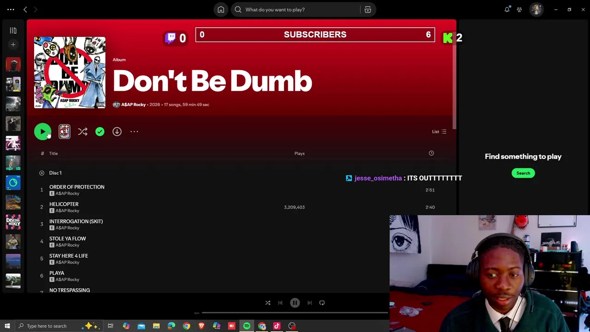Viewport: 590px width, 332px height.
Task: Toggle shuffle in the bottom player bar
Action: 268,303
